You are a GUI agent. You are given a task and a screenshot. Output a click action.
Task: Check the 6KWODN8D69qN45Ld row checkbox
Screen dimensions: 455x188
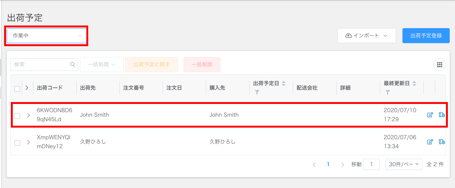coord(17,116)
